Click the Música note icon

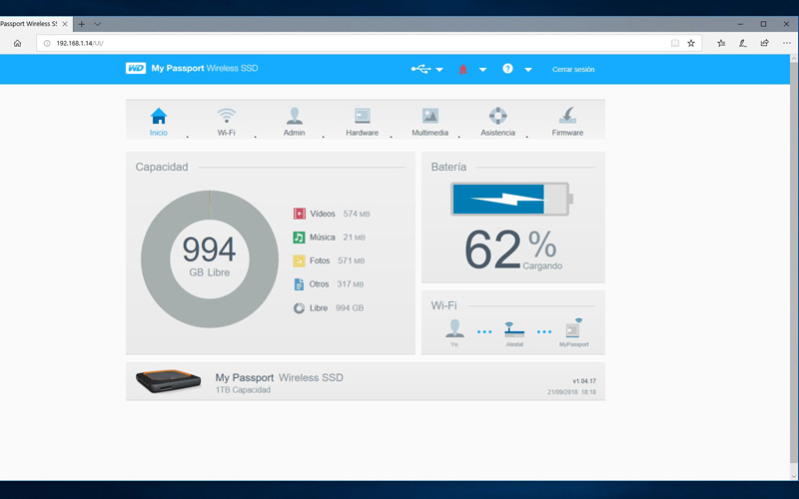pos(299,238)
